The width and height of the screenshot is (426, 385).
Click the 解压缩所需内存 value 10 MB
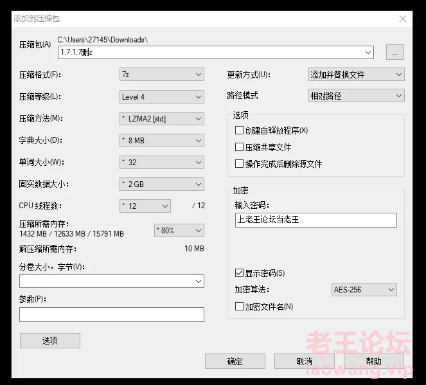tap(194, 249)
